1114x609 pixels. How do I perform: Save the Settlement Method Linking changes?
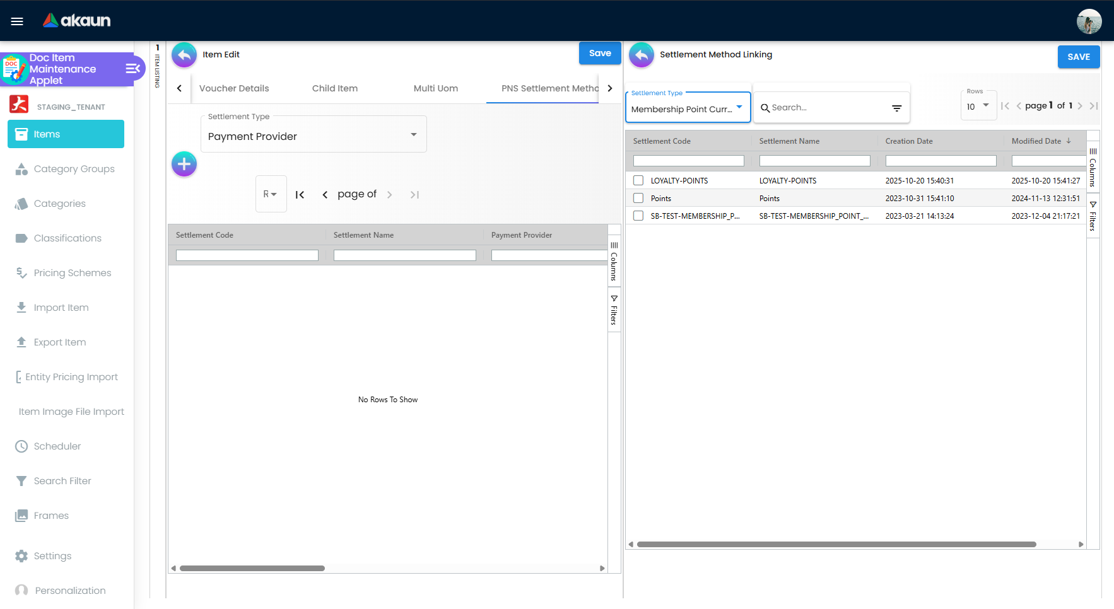click(x=1078, y=57)
